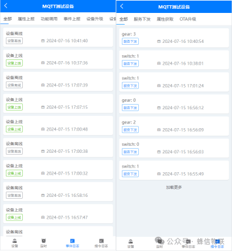Click the timestamp 2024-07-15 17:00:32
Viewport: 232px width, 251px height.
pos(67,173)
